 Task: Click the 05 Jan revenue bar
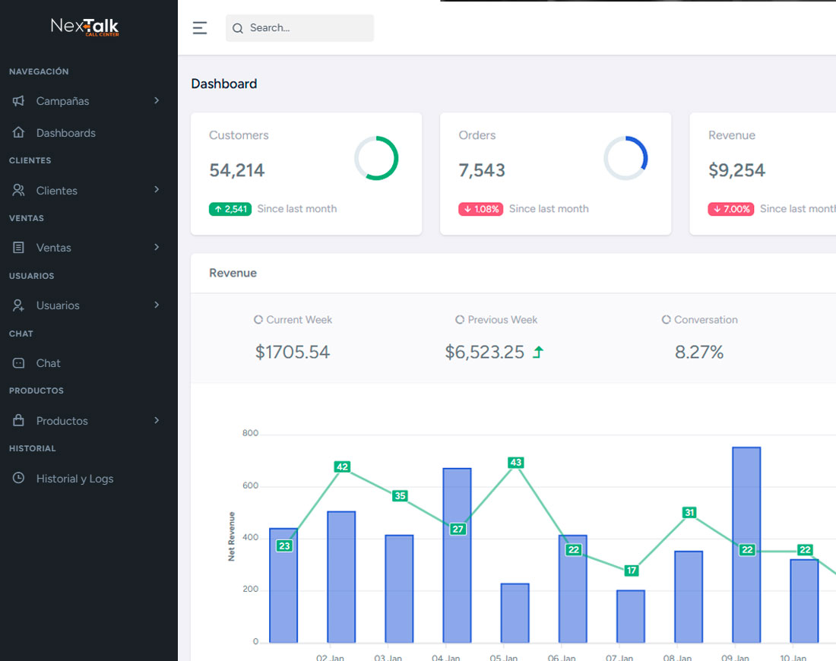point(515,613)
